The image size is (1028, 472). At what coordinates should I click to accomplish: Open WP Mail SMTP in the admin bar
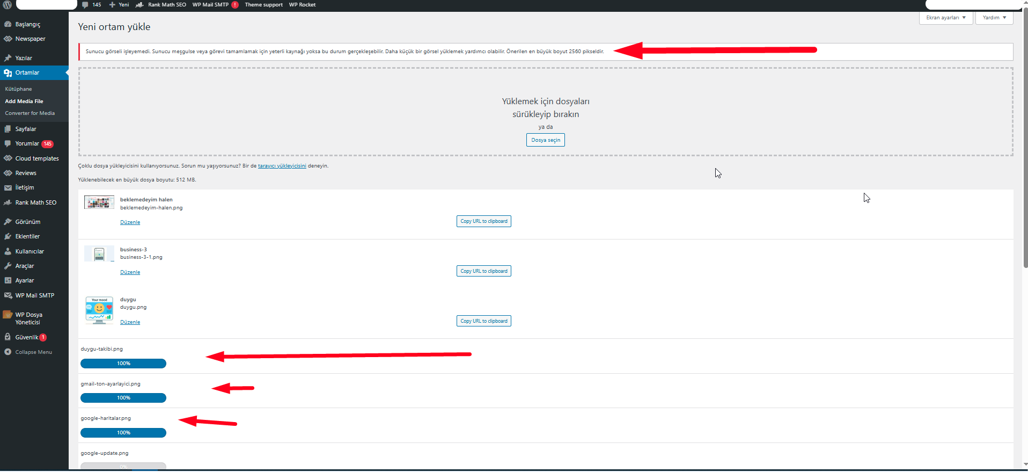tap(210, 5)
